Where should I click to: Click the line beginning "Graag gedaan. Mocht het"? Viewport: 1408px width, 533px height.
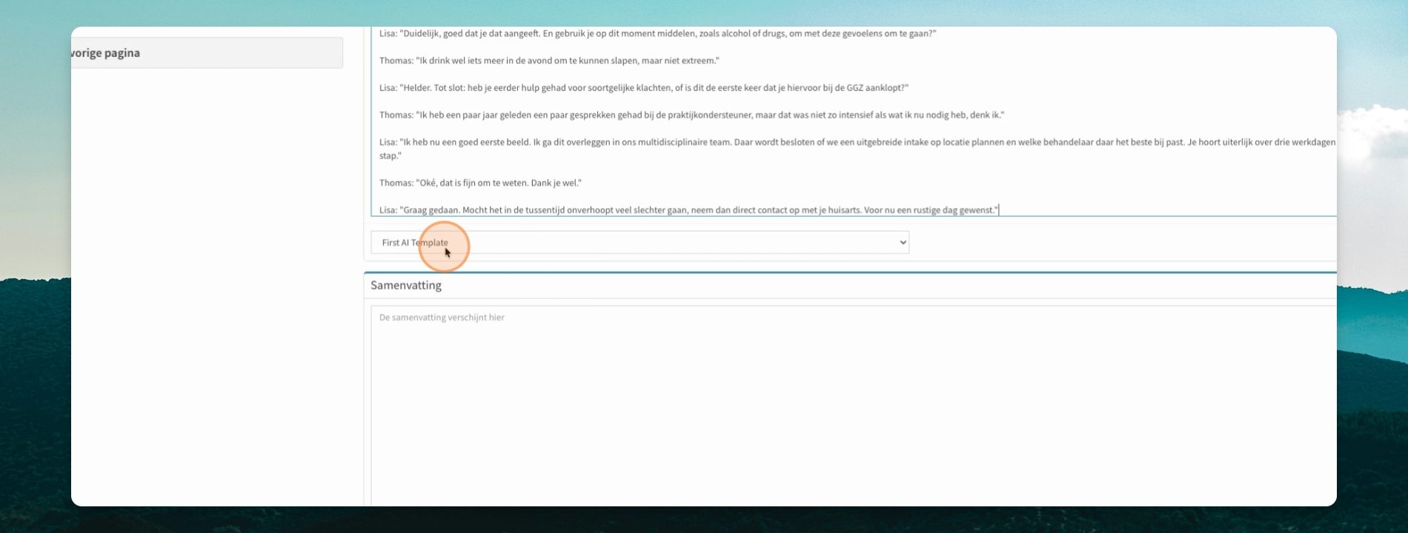tap(688, 210)
